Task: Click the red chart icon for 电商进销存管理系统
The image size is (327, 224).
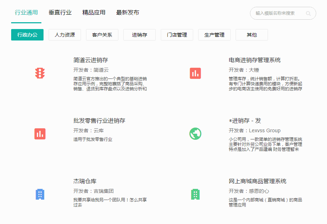Action: point(195,73)
